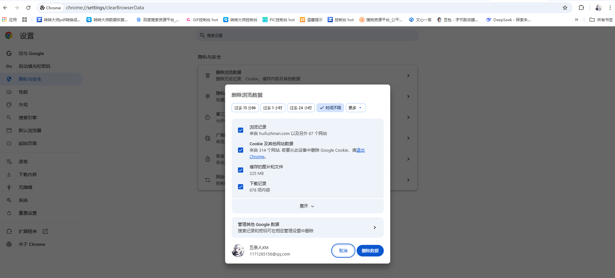Show more bookmarks with double chevron

(x=576, y=20)
